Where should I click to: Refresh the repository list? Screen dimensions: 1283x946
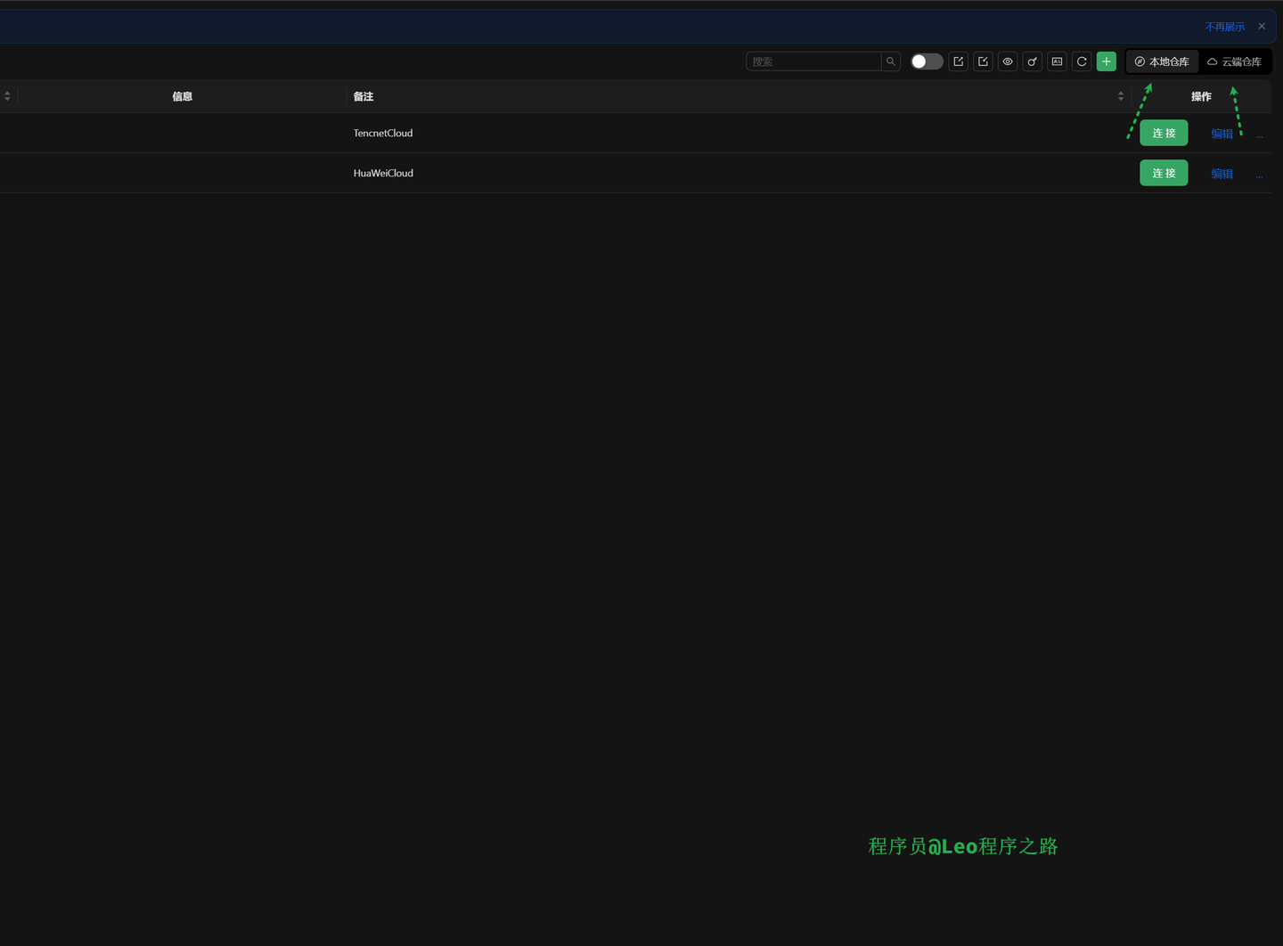[x=1082, y=61]
